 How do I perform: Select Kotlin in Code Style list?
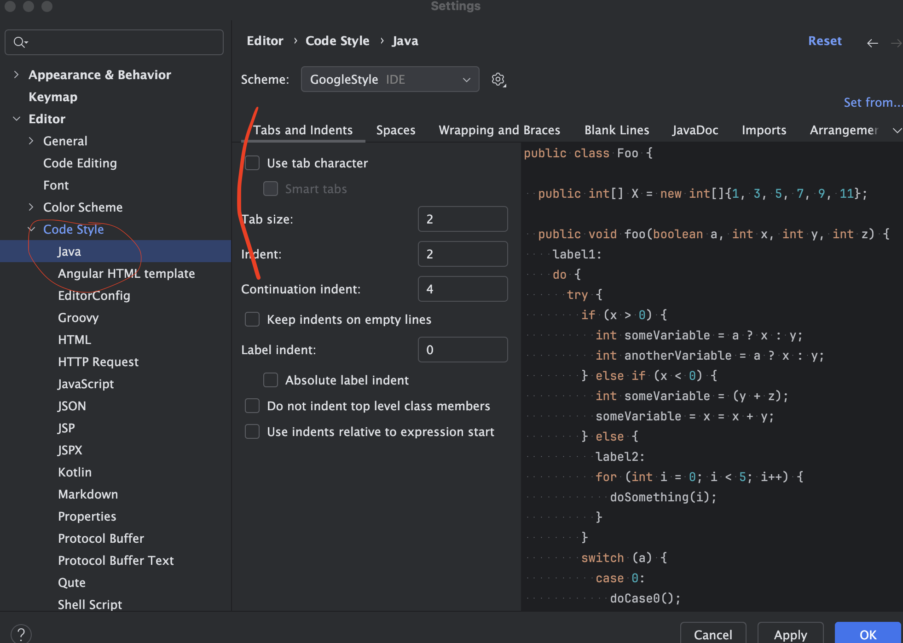click(75, 472)
